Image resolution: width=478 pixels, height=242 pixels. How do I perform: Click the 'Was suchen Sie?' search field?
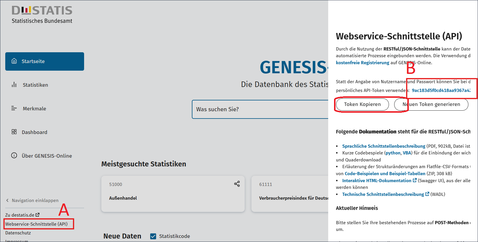point(260,109)
